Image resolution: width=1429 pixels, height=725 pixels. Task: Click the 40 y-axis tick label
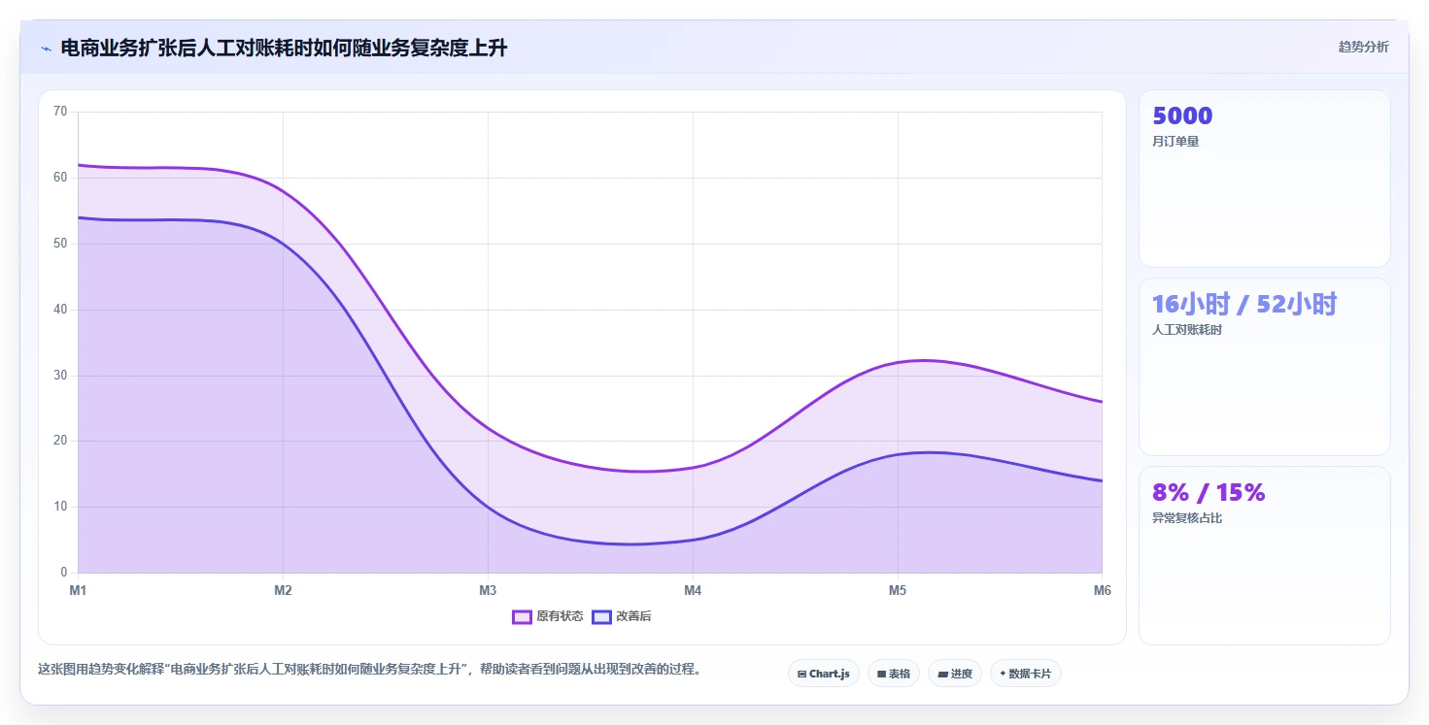pos(60,310)
